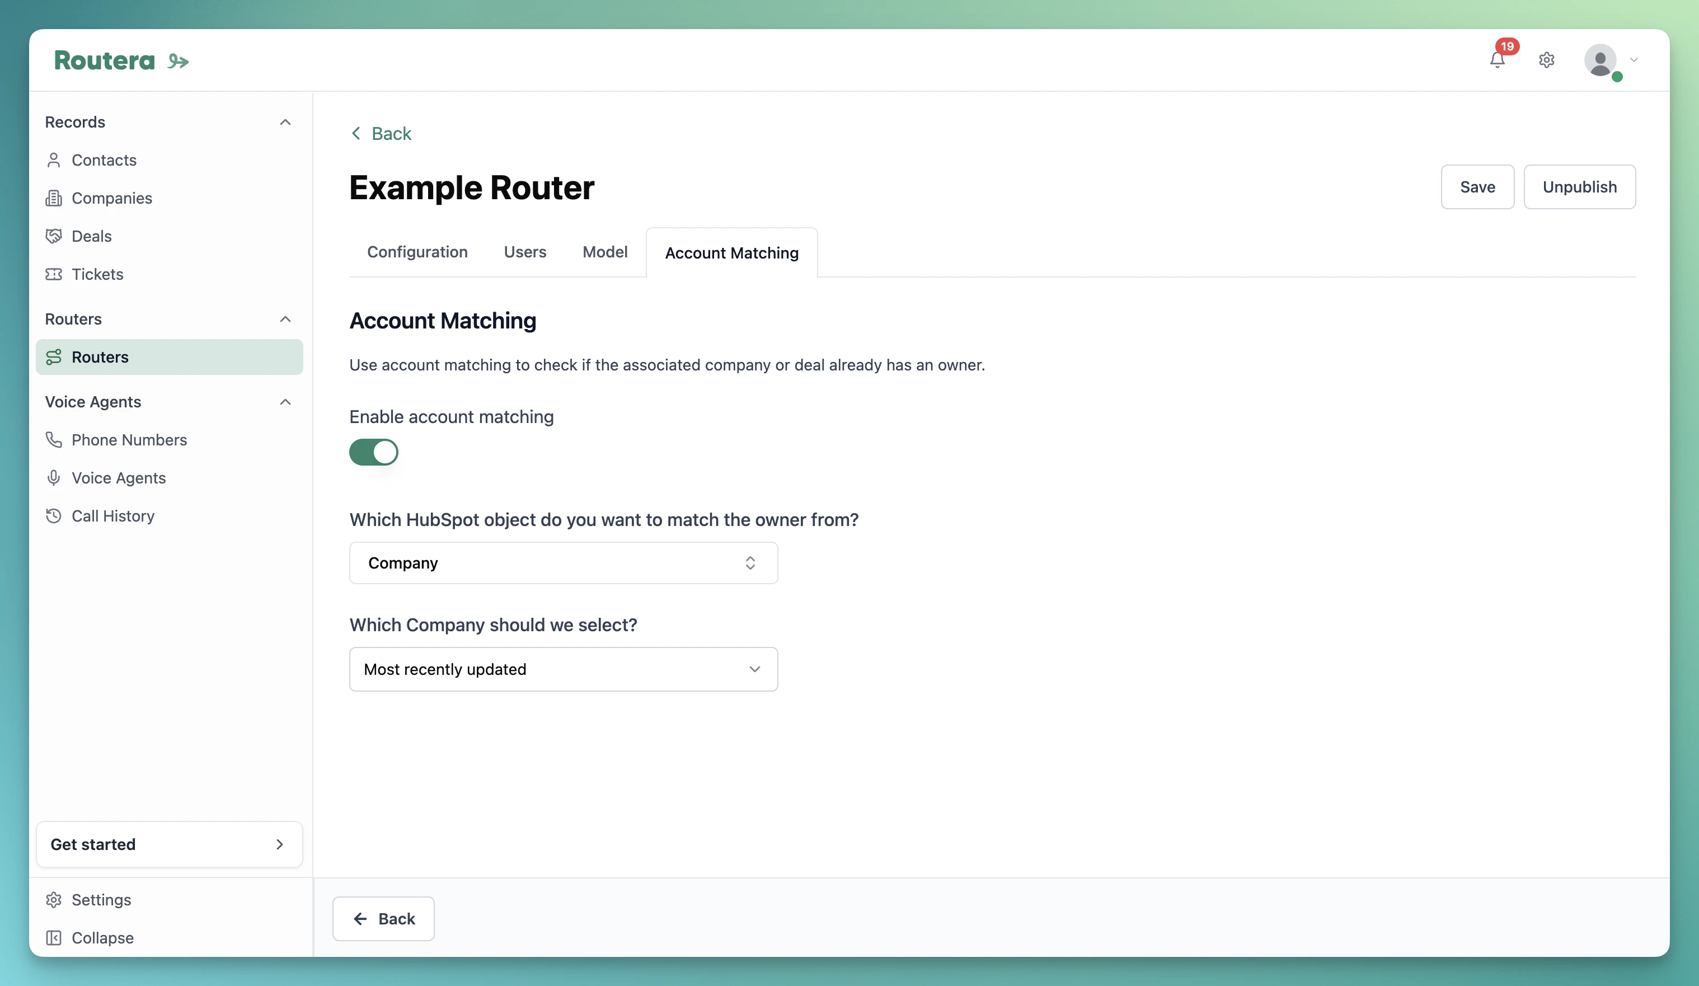The height and width of the screenshot is (986, 1699).
Task: Open the Most recently updated dropdown
Action: (564, 669)
